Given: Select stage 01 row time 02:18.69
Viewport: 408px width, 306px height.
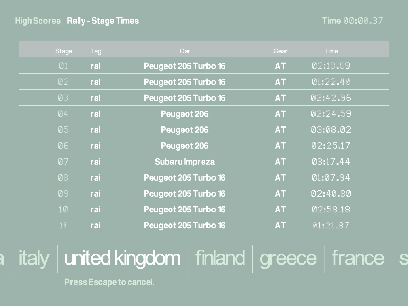Looking at the screenshot, I should [331, 66].
